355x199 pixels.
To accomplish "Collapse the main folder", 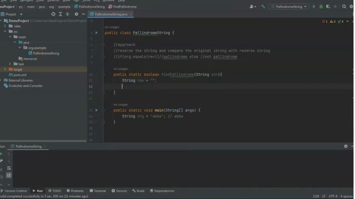I will click(11, 37).
